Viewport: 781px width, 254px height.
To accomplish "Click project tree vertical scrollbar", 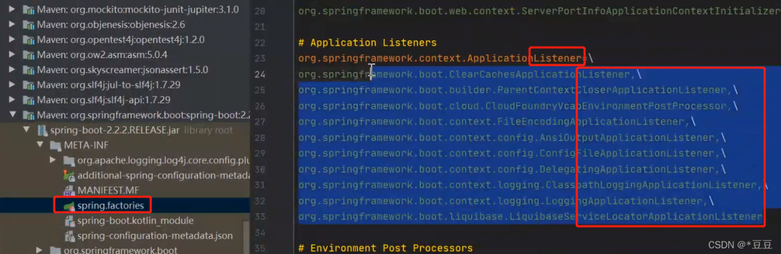I will click(x=247, y=238).
